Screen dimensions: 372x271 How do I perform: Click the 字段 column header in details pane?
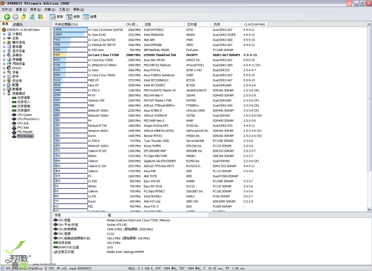[79, 215]
